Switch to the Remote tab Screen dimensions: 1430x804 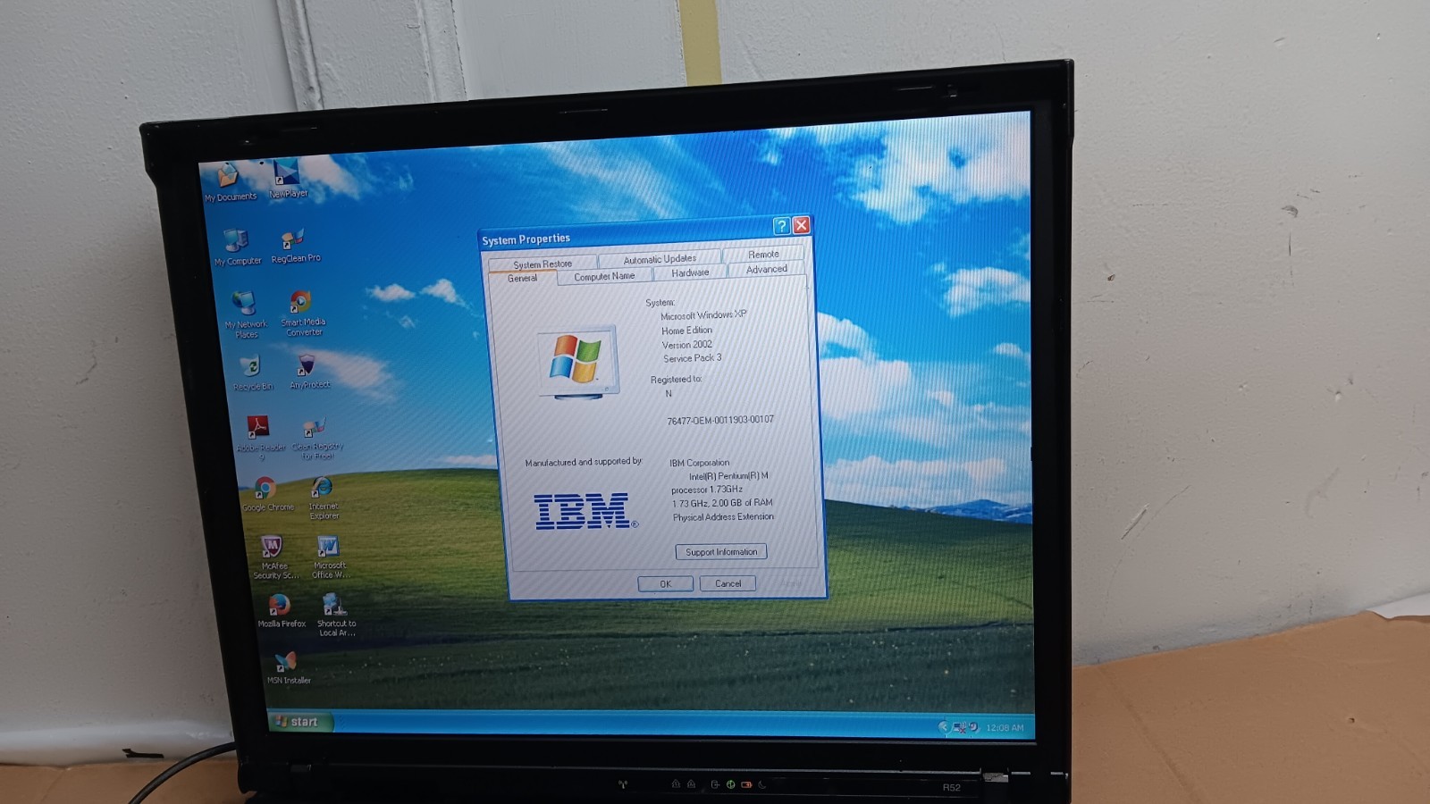[763, 254]
